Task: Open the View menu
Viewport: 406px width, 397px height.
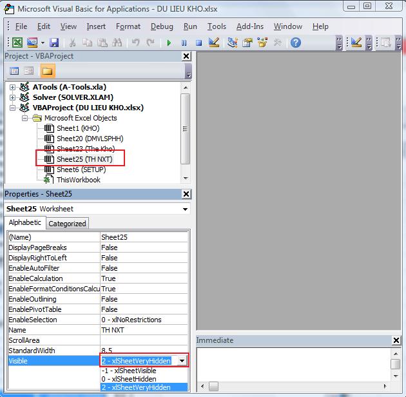Action: (x=68, y=26)
